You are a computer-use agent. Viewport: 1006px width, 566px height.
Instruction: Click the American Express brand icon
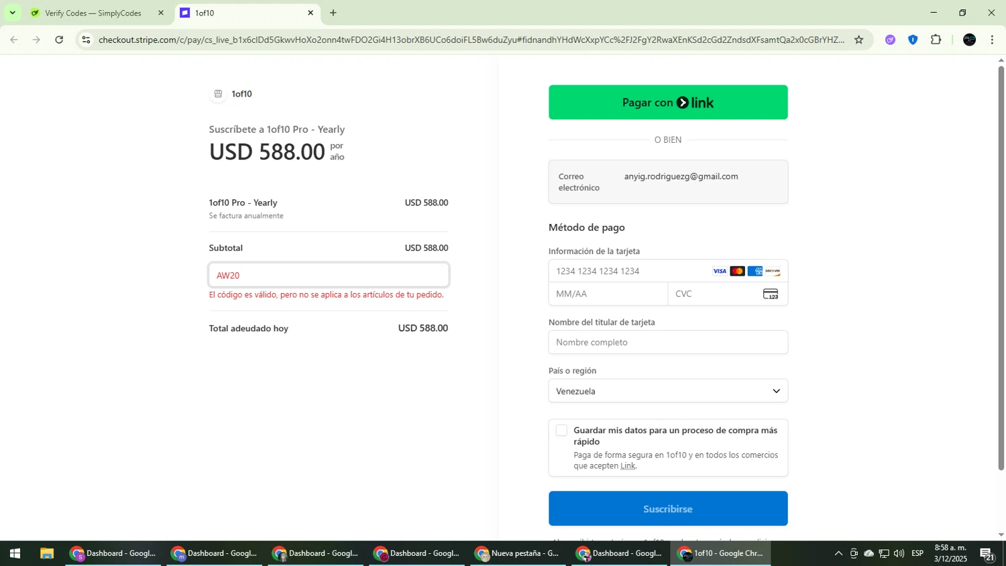pyautogui.click(x=755, y=271)
